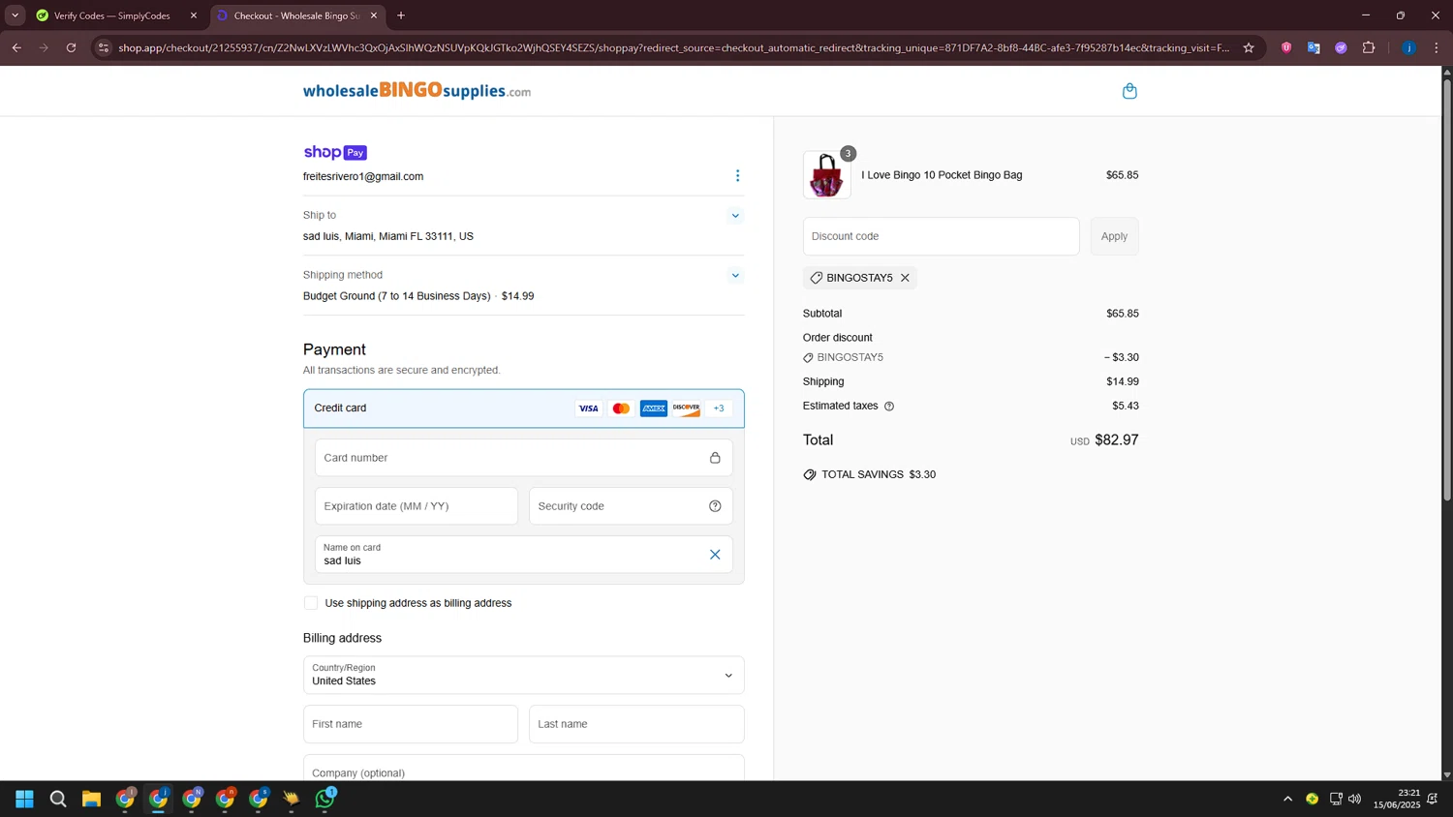Image resolution: width=1453 pixels, height=817 pixels.
Task: Close the Verify Codes tab
Action: (194, 15)
